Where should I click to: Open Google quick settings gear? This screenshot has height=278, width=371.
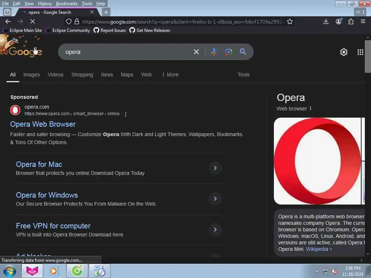343,52
